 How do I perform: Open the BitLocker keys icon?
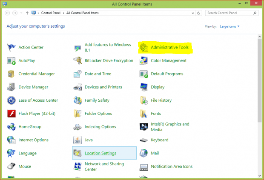(x=77, y=60)
